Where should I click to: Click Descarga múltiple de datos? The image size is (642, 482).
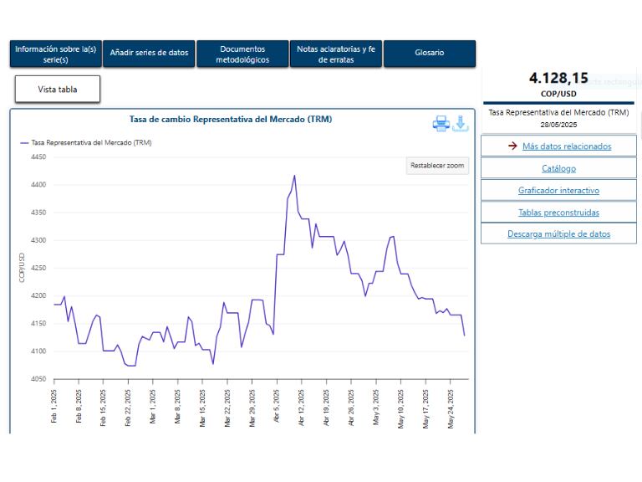(x=558, y=233)
